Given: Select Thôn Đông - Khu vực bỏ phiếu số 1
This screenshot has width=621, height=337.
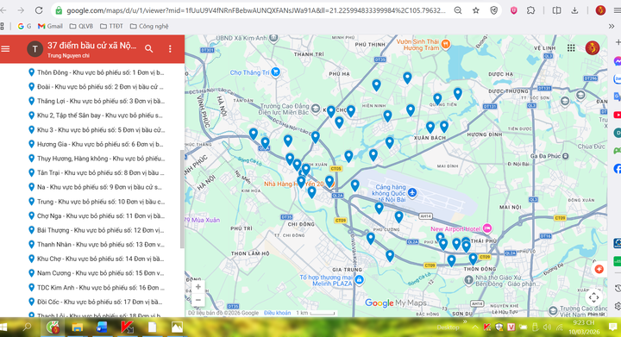Looking at the screenshot, I should pyautogui.click(x=97, y=72).
